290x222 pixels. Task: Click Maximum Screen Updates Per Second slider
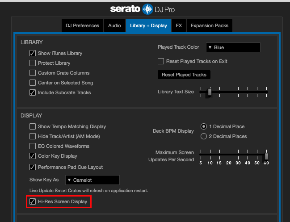click(233, 156)
